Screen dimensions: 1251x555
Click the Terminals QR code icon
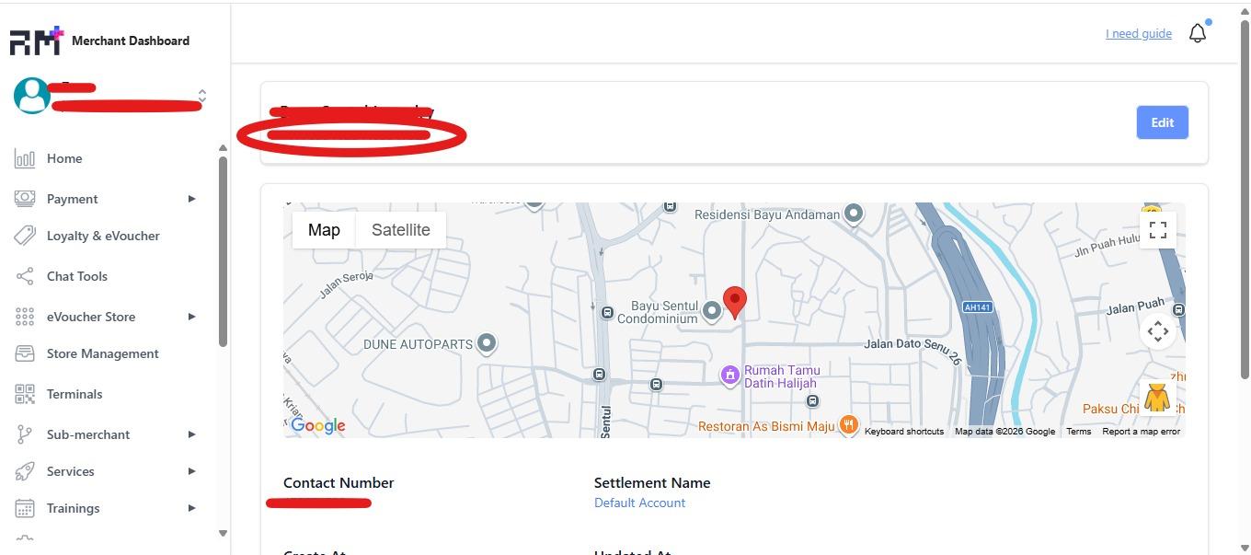pyautogui.click(x=25, y=394)
